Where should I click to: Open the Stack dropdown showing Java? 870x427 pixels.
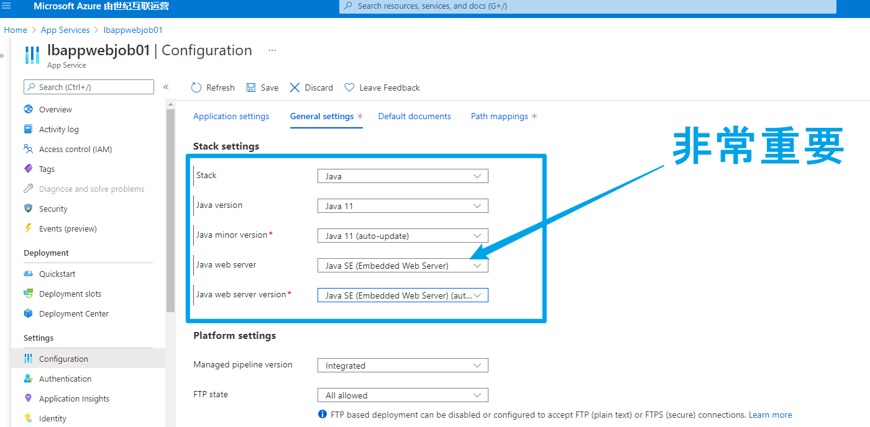[x=403, y=176]
